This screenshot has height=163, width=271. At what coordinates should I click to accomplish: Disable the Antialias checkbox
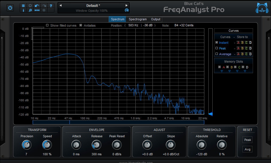pyautogui.click(x=81, y=25)
